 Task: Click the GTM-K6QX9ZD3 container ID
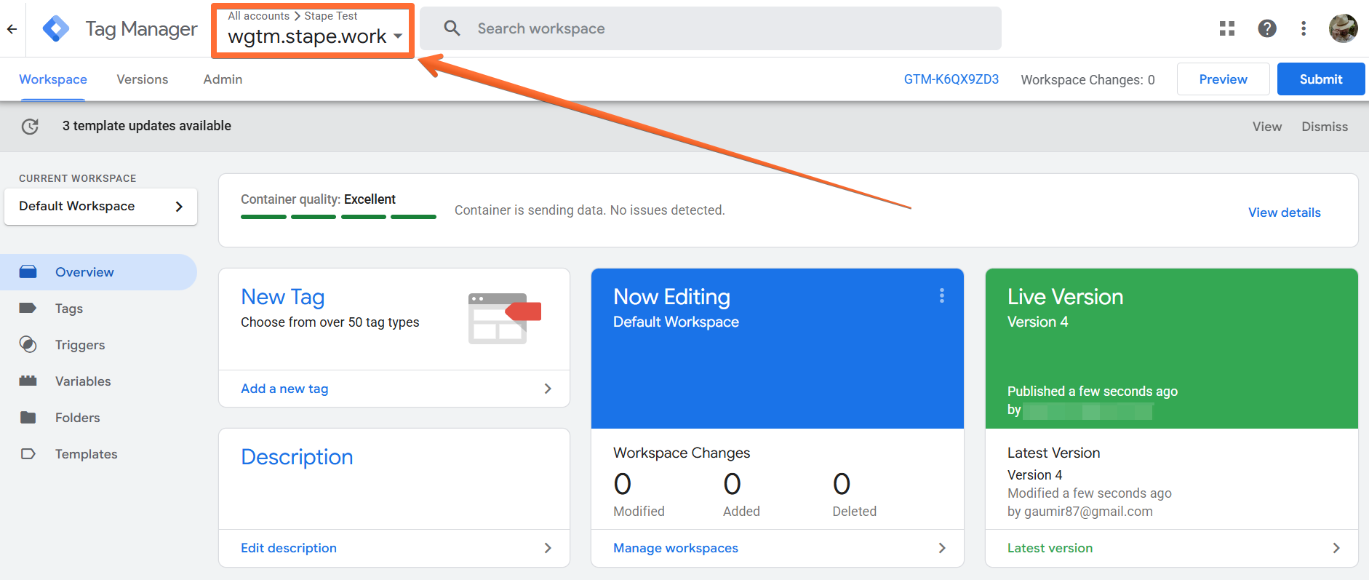951,79
